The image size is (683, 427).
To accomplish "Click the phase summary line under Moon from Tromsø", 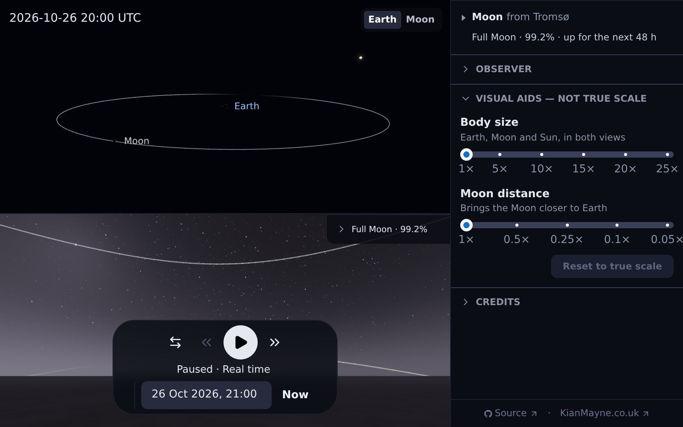I will 564,37.
